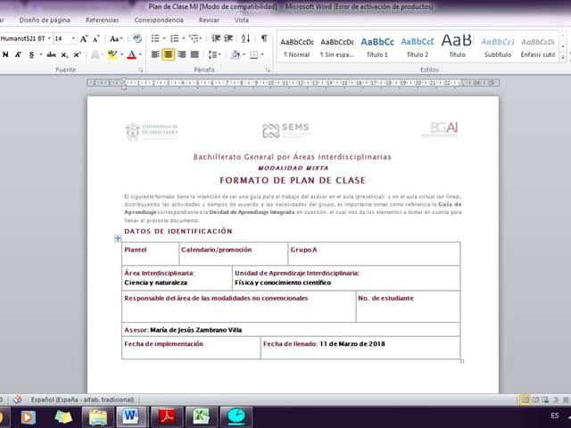Apply the Énfasis sutil style

point(538,47)
